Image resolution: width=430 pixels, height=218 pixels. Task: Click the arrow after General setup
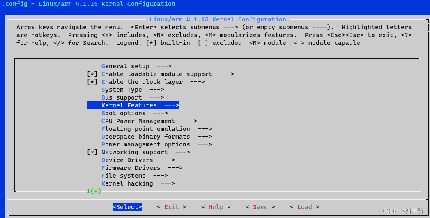(x=164, y=66)
